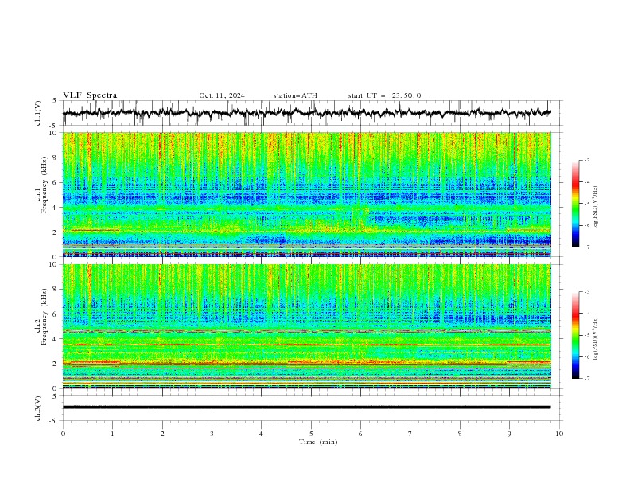
Task: Click the "-7" tick on the upper colorbar
Action: coord(586,247)
